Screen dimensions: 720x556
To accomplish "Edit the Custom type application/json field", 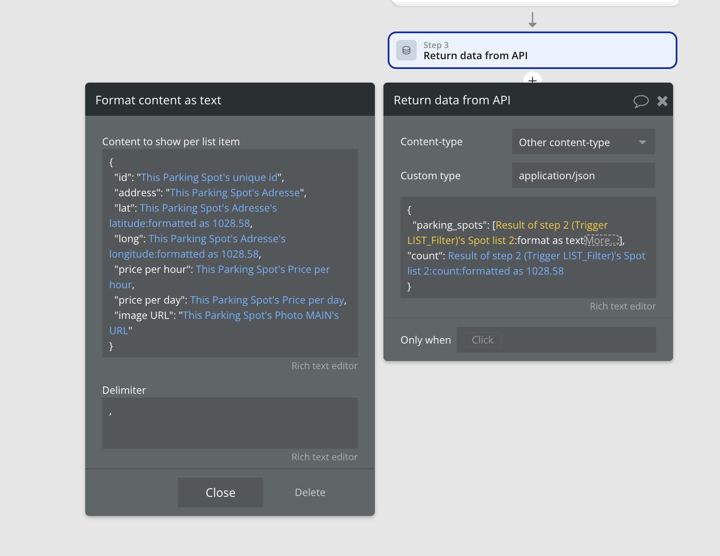I will (x=583, y=176).
